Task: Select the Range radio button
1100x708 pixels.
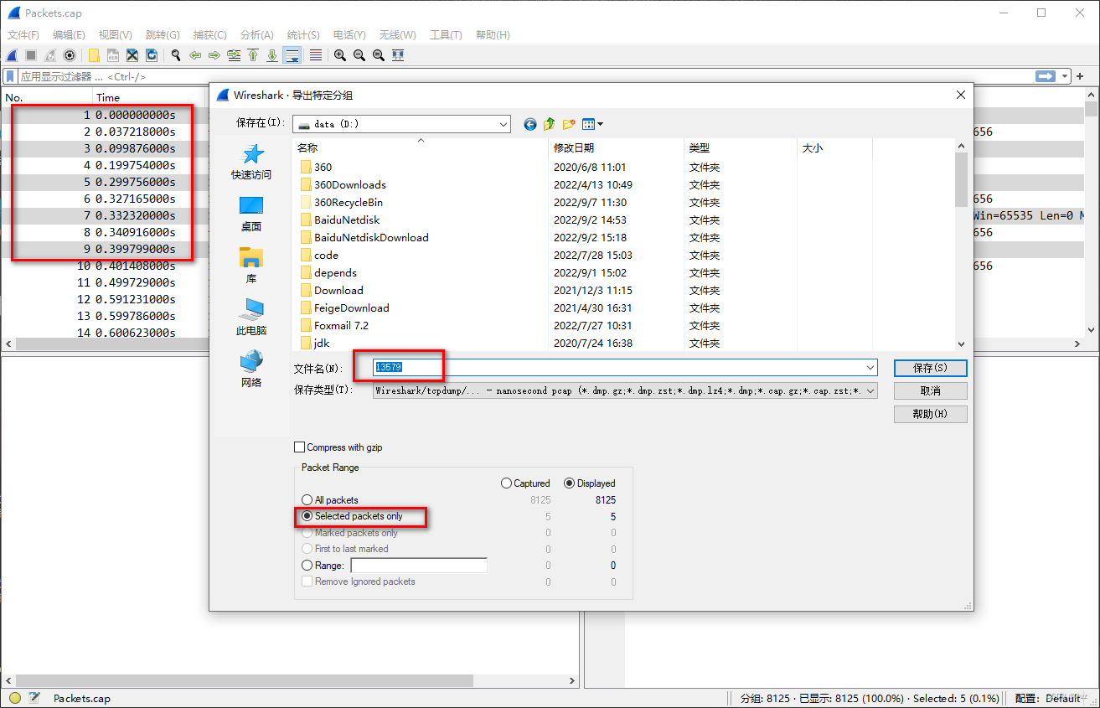Action: (307, 566)
